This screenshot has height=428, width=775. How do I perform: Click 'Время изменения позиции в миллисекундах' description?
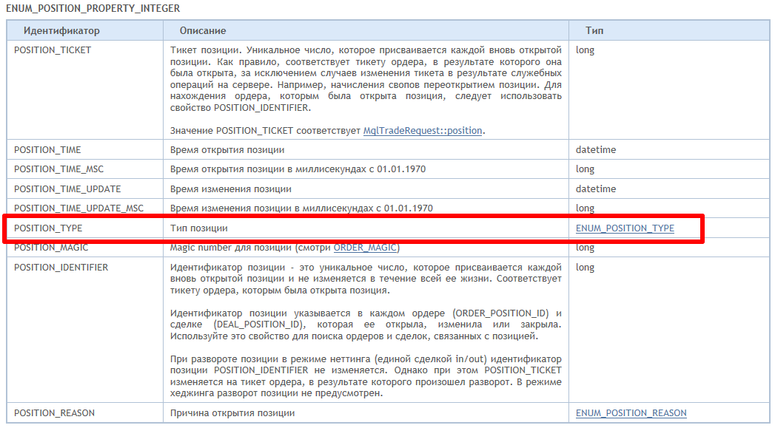click(301, 208)
